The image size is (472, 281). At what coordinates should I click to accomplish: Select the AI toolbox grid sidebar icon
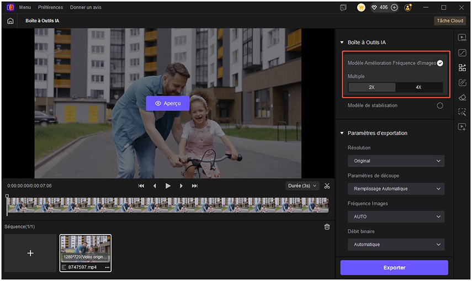coord(462,67)
